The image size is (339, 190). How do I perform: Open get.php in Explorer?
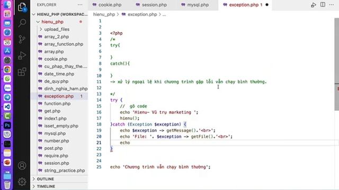point(52,111)
